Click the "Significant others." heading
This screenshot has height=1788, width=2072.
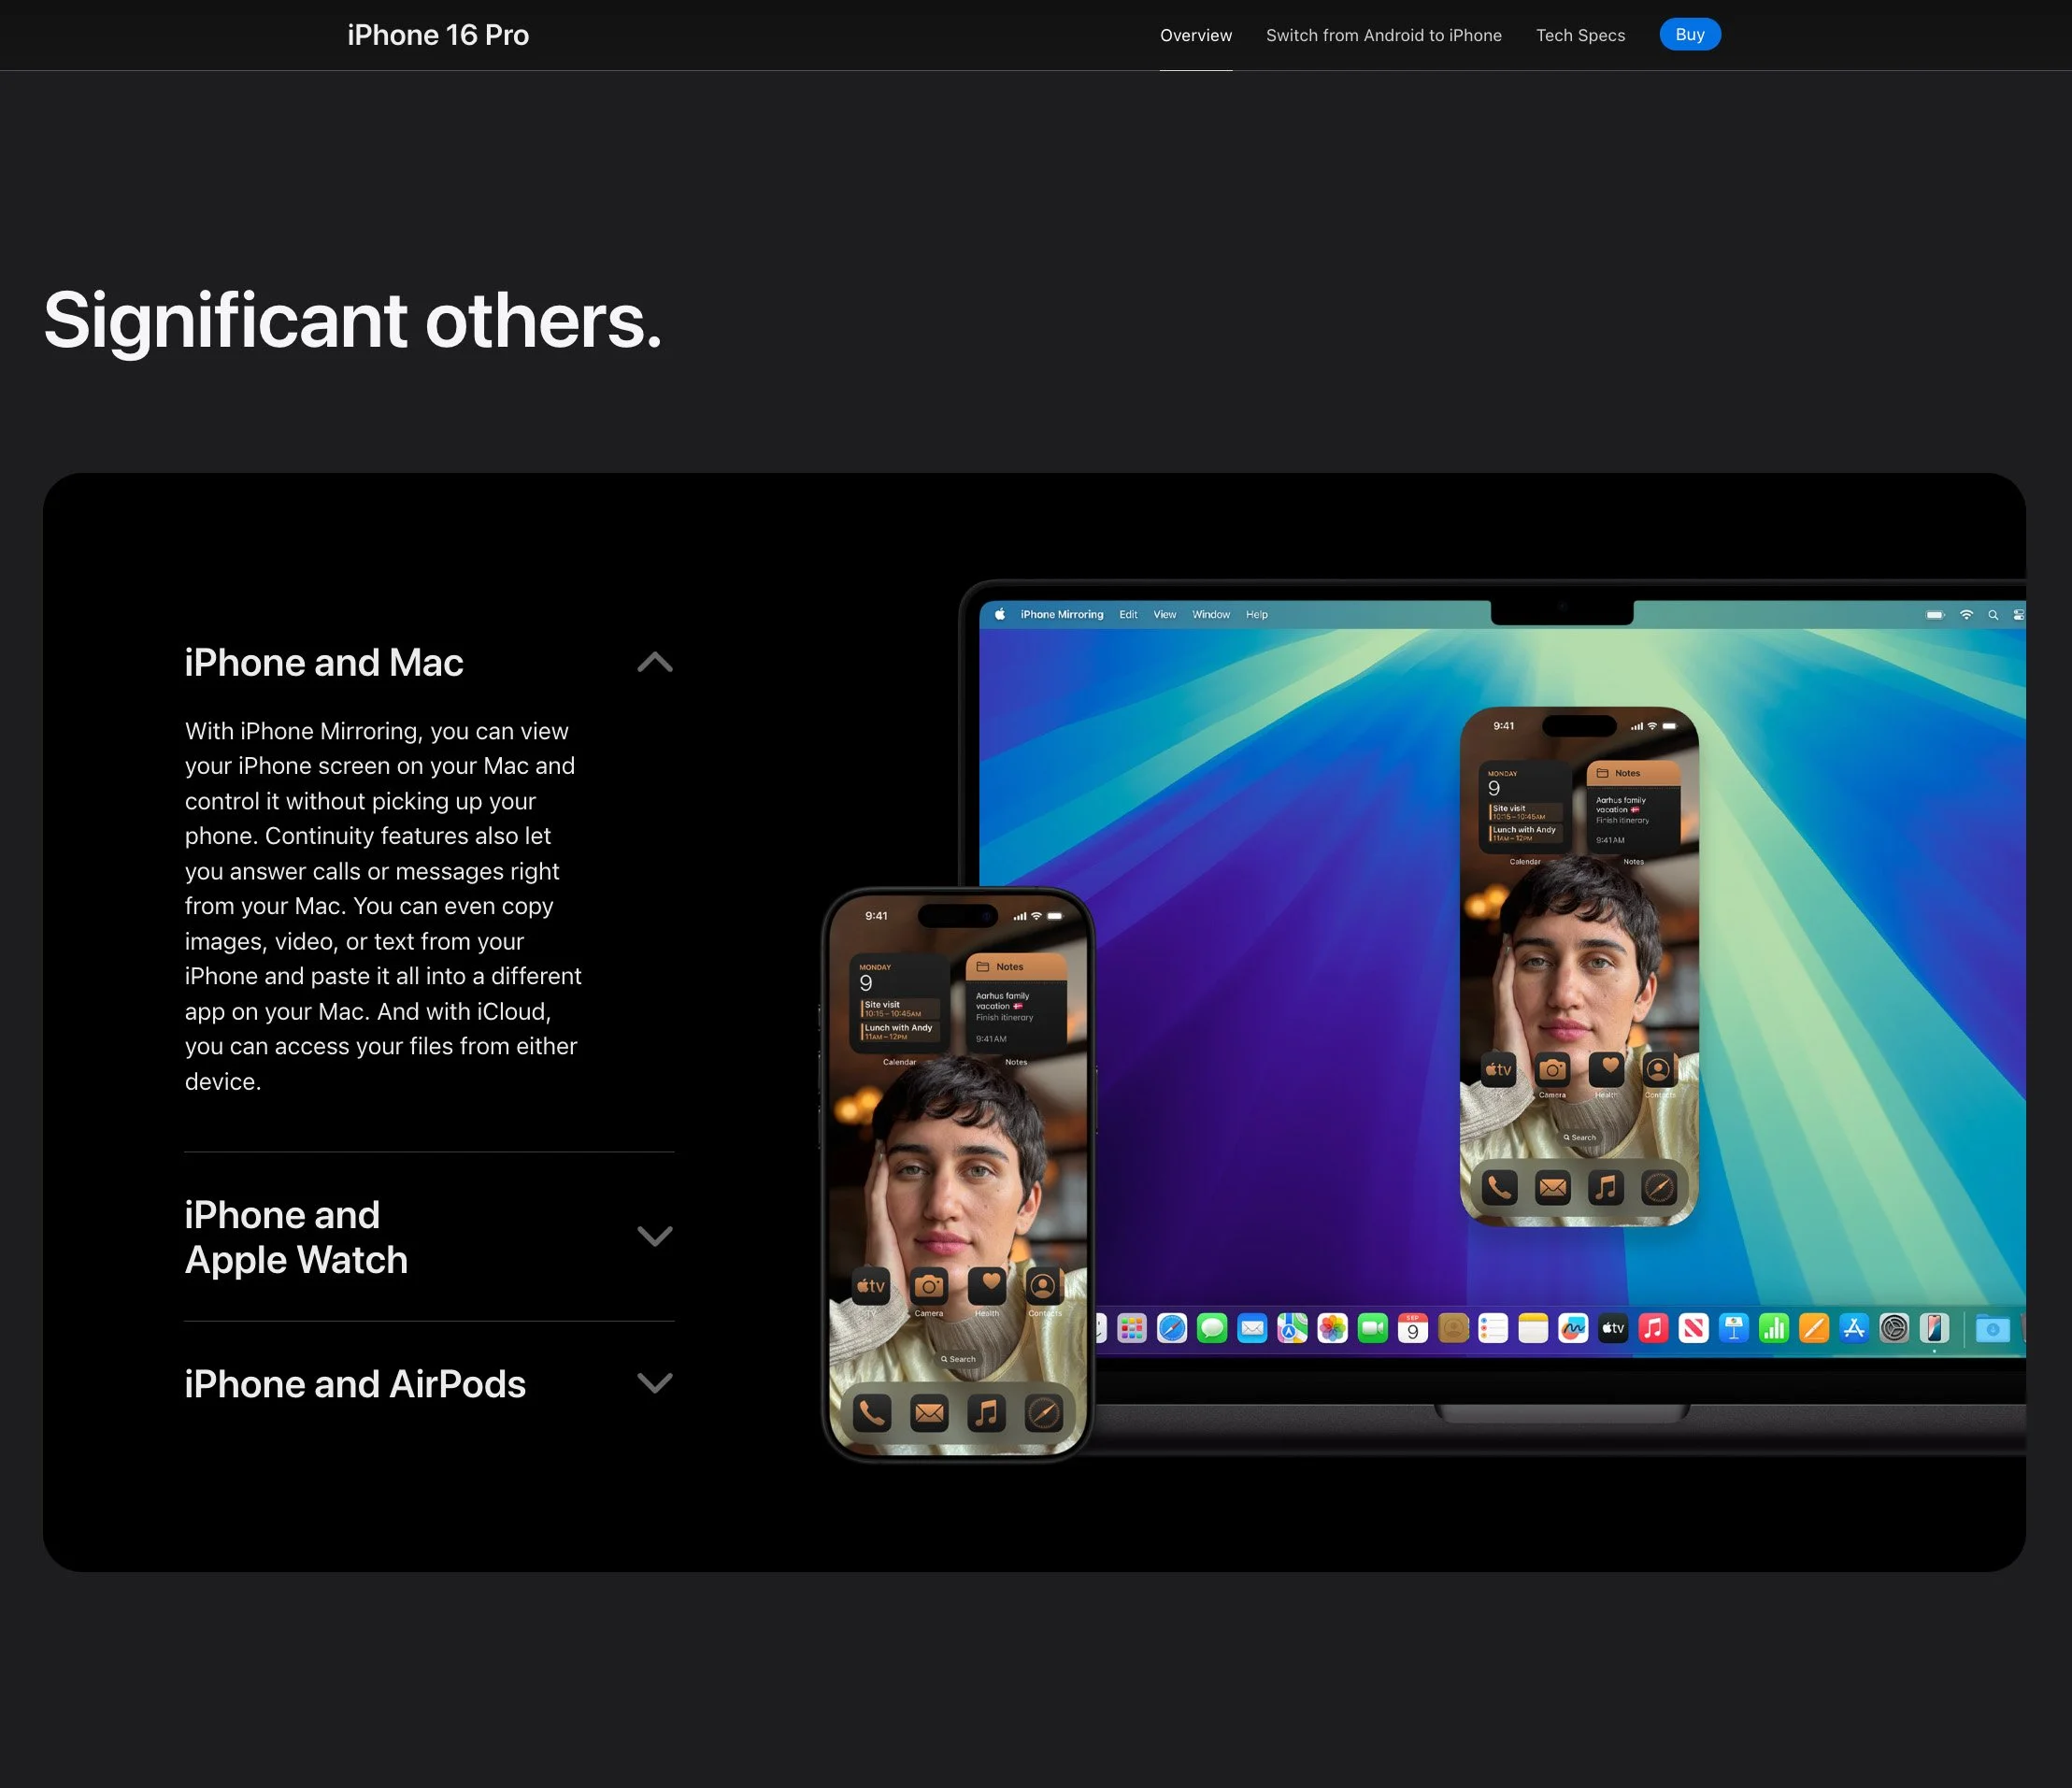[x=353, y=321]
